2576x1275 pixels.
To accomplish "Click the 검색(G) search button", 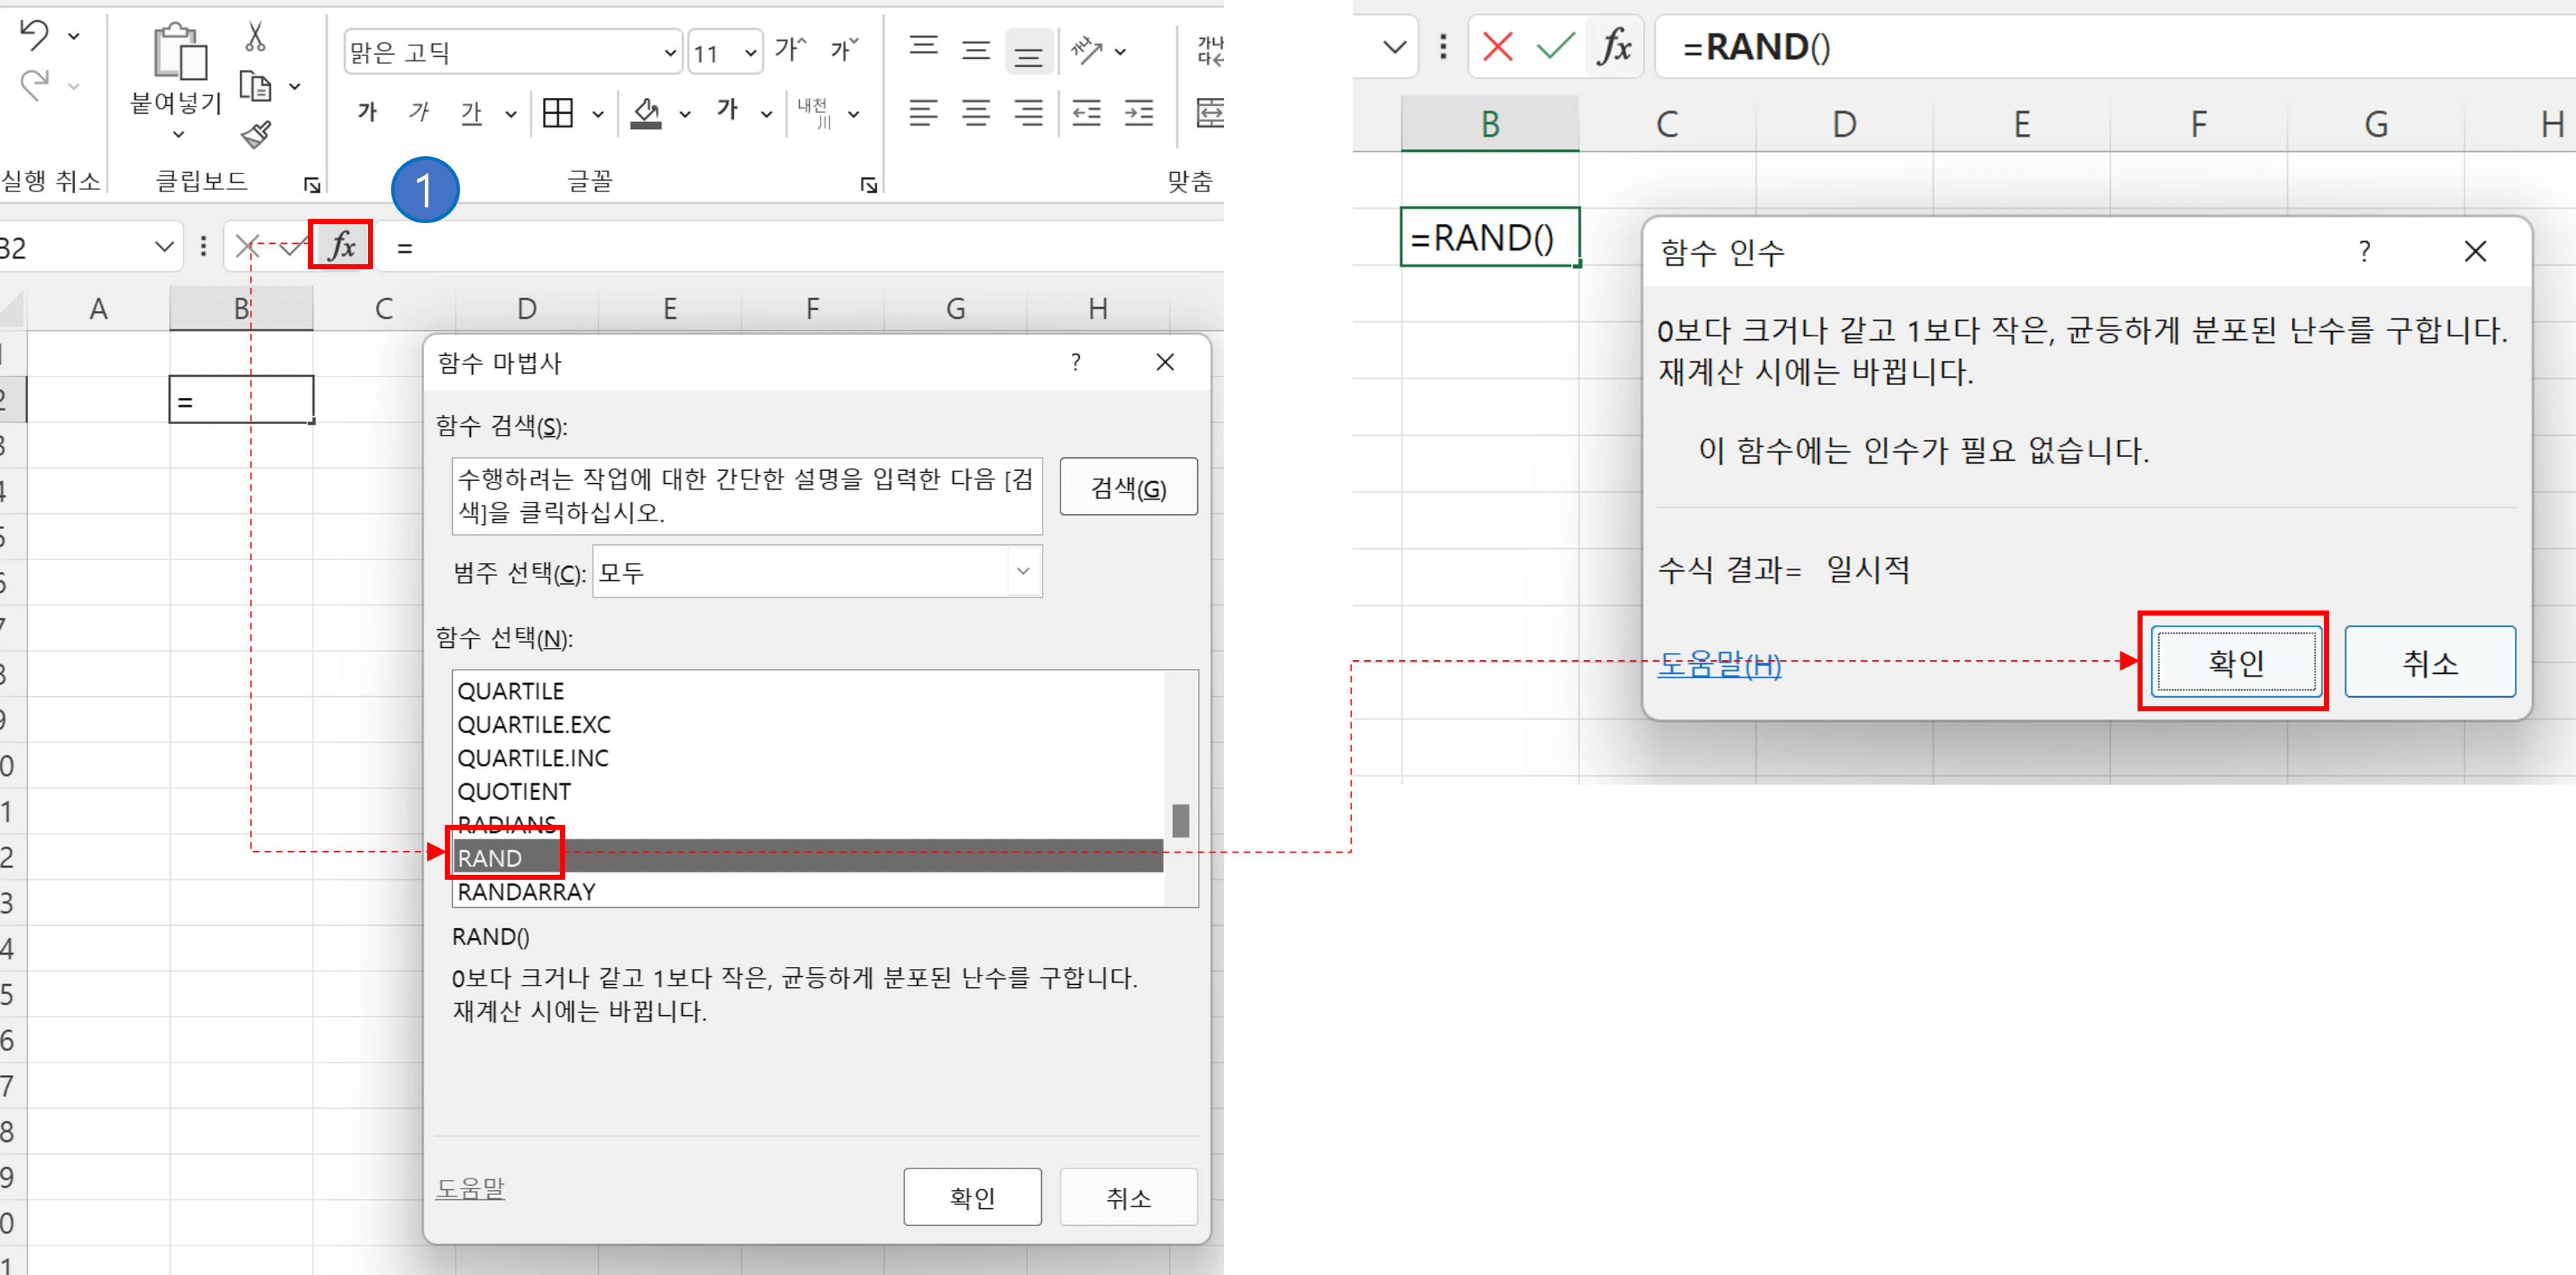I will tap(1128, 487).
